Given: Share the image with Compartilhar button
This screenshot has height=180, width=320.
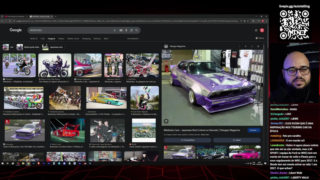Looking at the screenshot, I should pyautogui.click(x=187, y=140).
